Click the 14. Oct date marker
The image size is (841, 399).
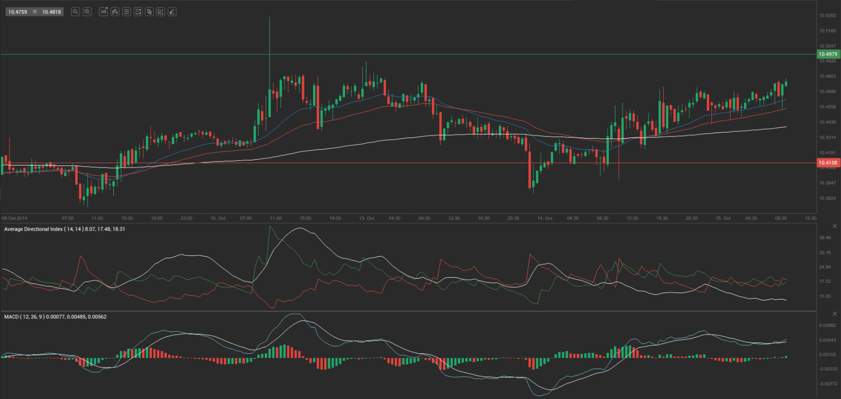tap(545, 218)
